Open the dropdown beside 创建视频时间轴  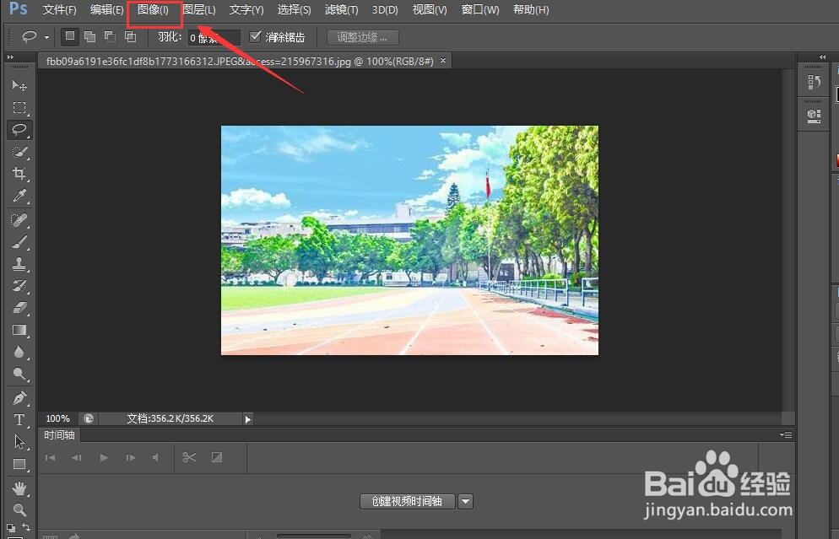click(x=465, y=501)
